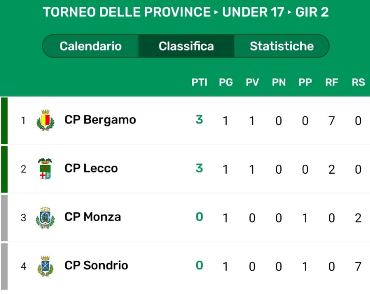
Task: Click the UNDER 17 breadcrumb in the title
Action: click(253, 12)
